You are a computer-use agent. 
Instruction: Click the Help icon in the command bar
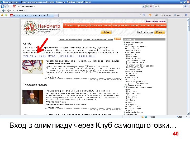[186, 15]
